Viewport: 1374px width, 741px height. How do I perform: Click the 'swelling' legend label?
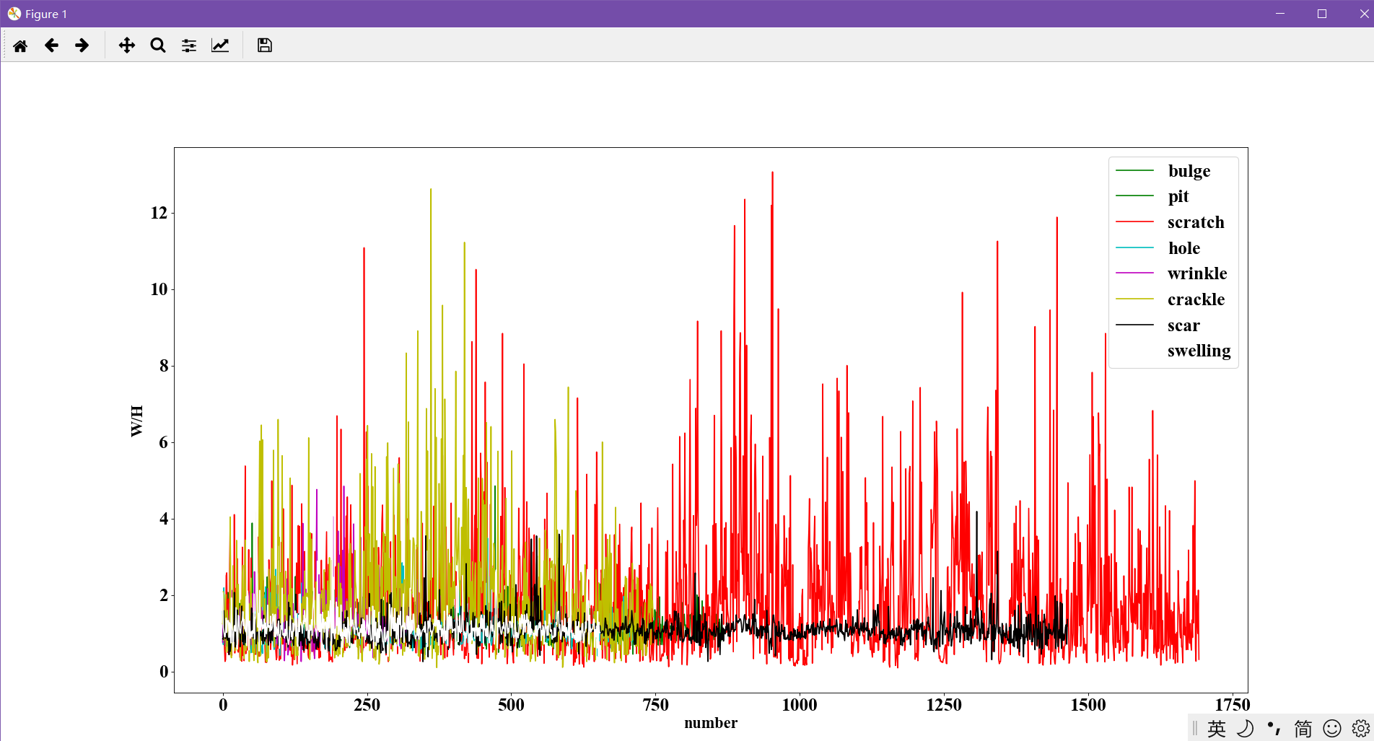pyautogui.click(x=1199, y=351)
